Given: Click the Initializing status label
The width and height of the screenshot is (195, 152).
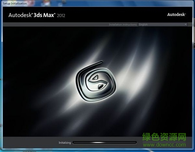Looking at the screenshot, I should [65, 143].
